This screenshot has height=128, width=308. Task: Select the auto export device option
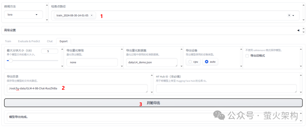point(210,62)
